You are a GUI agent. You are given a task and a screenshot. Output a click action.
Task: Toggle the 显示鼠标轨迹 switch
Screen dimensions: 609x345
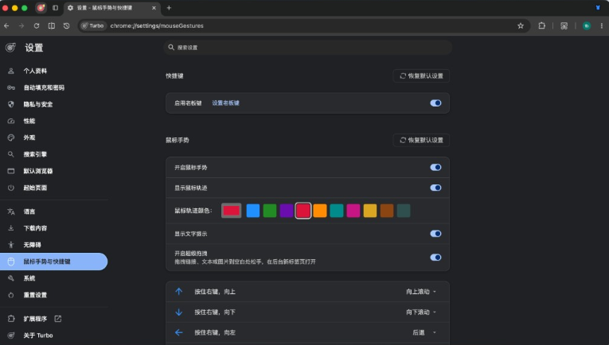tap(435, 188)
